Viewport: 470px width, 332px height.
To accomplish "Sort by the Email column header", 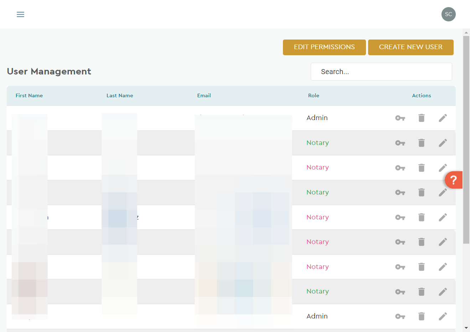I will coord(204,95).
